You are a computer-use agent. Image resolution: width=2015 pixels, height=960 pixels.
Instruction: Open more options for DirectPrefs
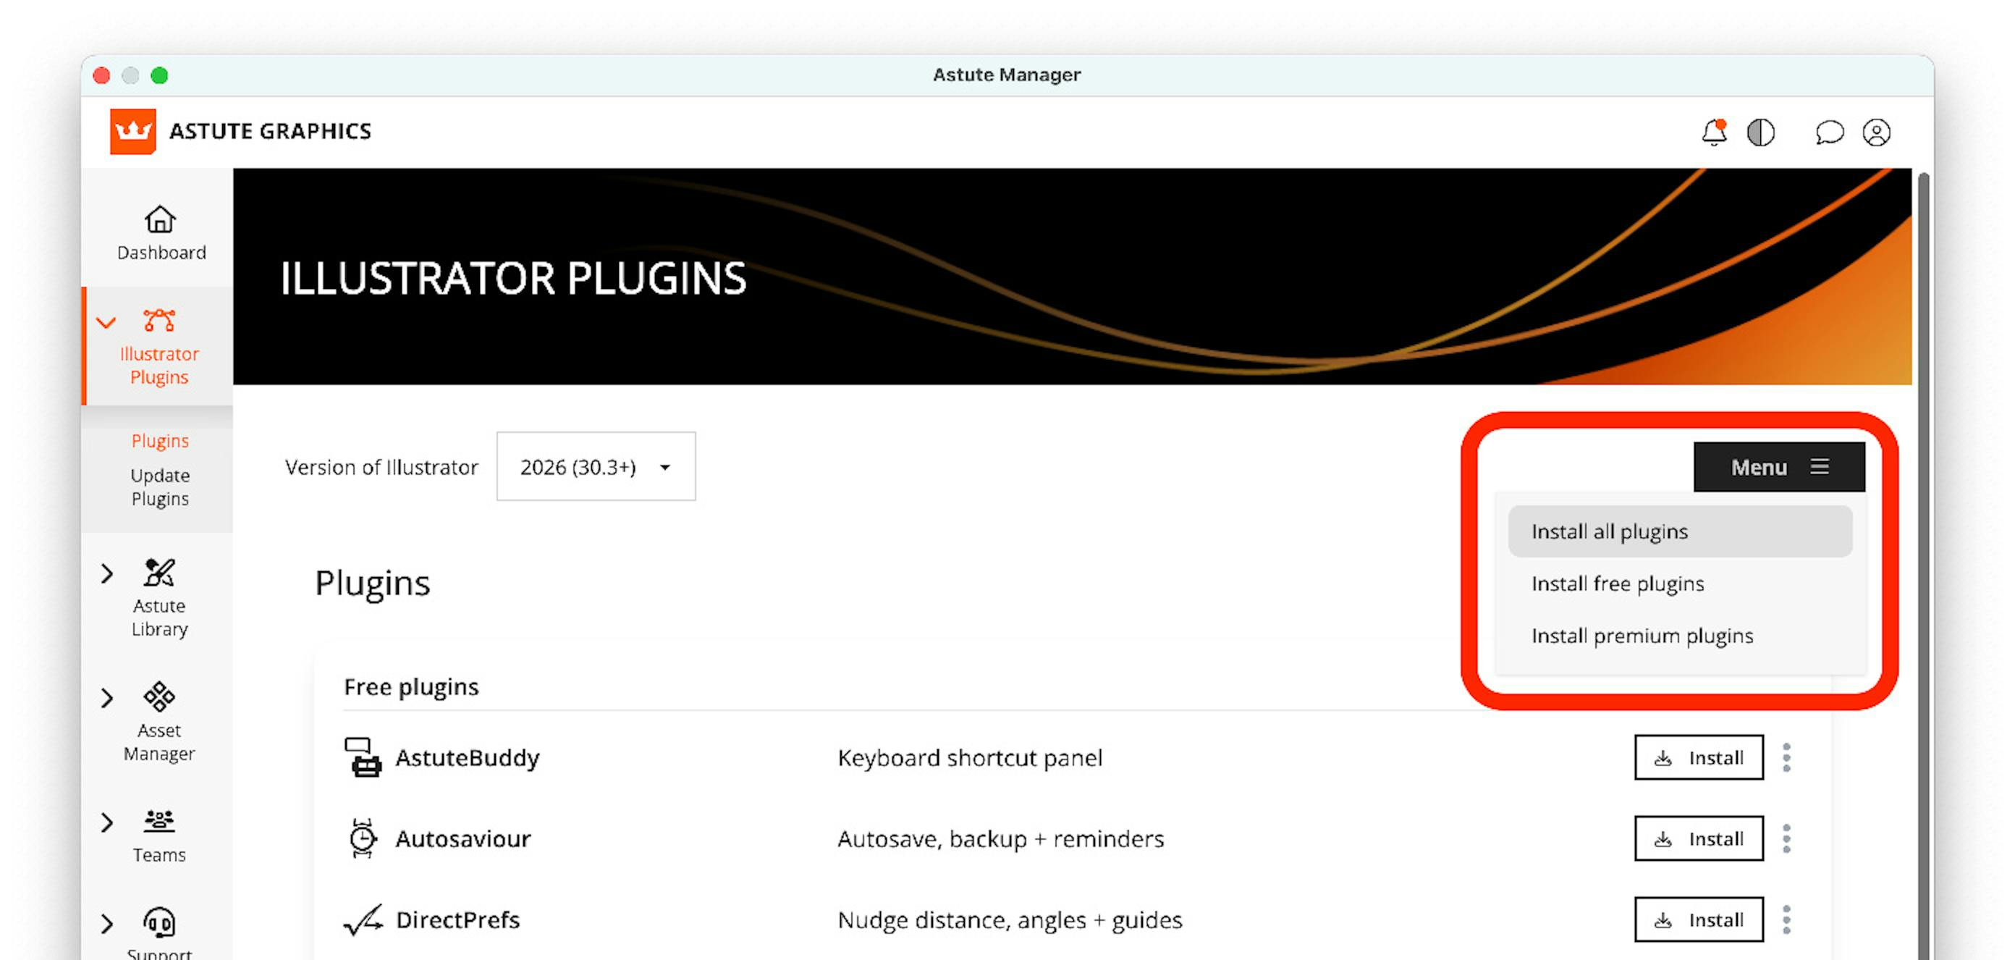point(1786,919)
